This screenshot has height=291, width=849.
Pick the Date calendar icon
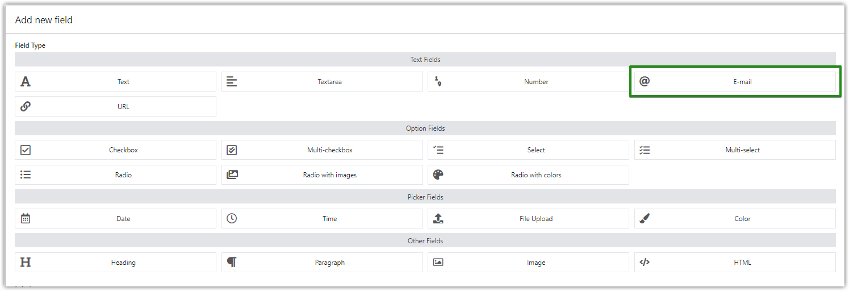click(26, 218)
